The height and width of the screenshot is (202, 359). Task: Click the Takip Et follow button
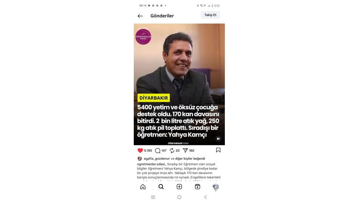(x=210, y=15)
